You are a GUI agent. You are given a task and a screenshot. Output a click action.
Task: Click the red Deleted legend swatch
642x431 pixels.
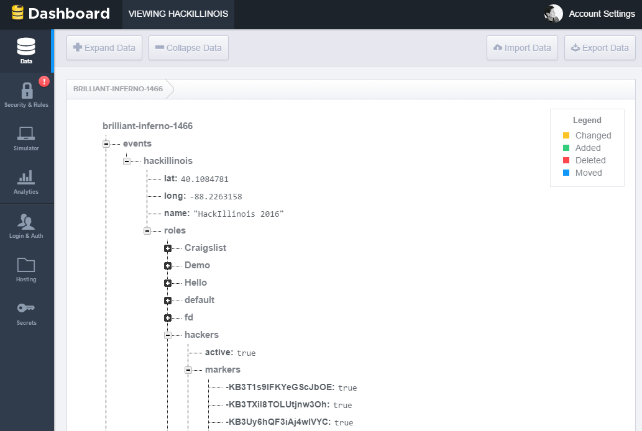tap(566, 160)
